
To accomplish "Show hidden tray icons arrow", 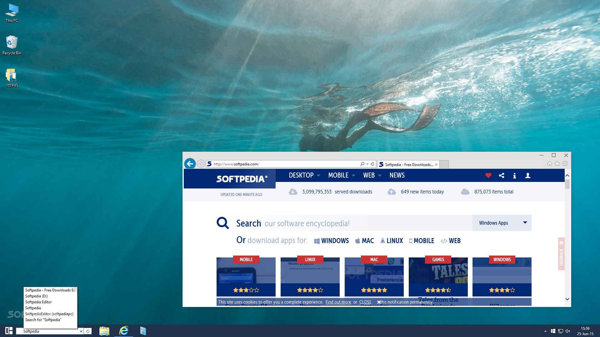I will point(545,331).
